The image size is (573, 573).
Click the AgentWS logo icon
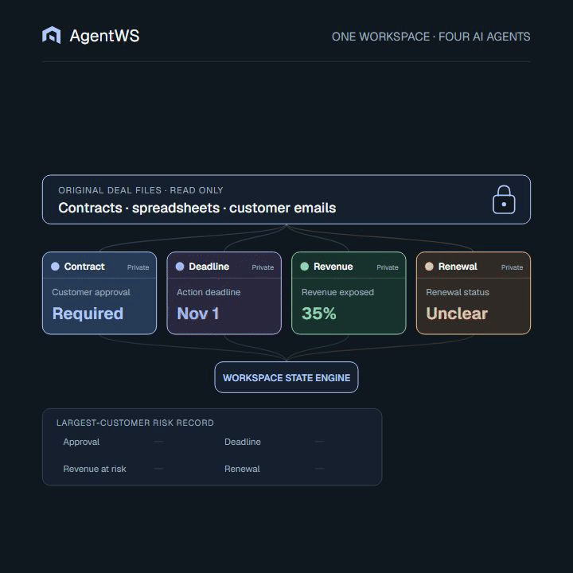click(52, 36)
